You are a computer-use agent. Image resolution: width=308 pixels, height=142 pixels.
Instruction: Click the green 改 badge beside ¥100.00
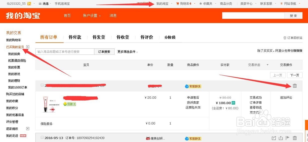pos(233,103)
